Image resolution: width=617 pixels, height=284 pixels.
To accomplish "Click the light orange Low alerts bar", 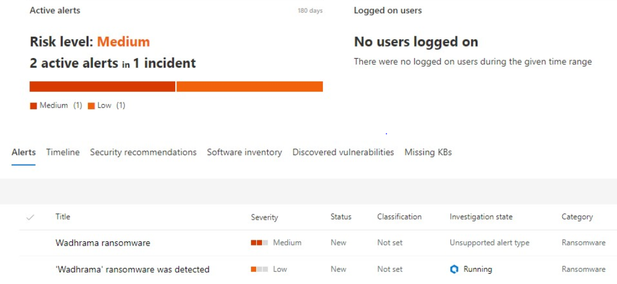I will click(x=249, y=86).
